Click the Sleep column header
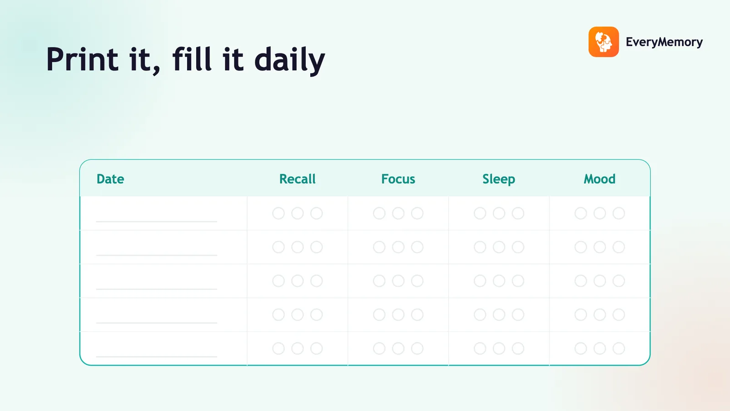This screenshot has width=730, height=411. point(499,179)
